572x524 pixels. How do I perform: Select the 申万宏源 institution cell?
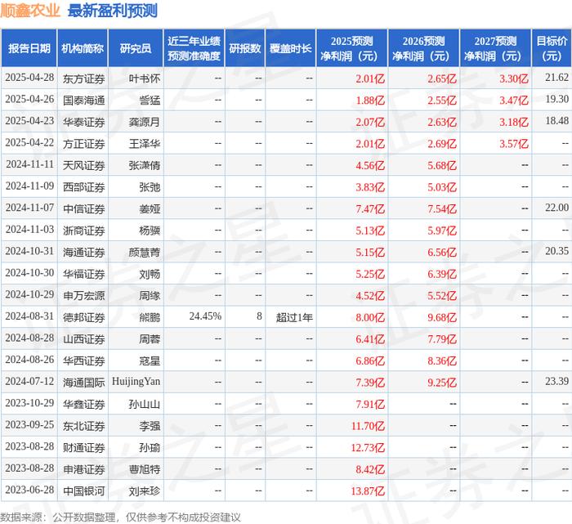point(84,296)
